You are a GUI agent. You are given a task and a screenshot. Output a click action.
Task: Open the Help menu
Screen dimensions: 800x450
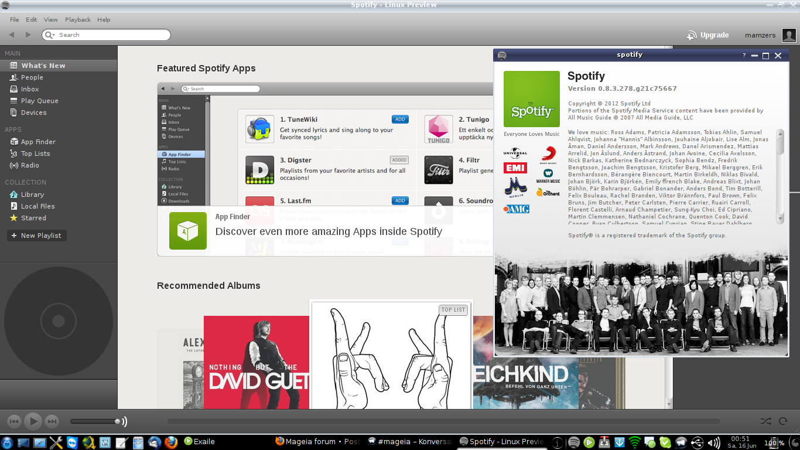click(104, 19)
